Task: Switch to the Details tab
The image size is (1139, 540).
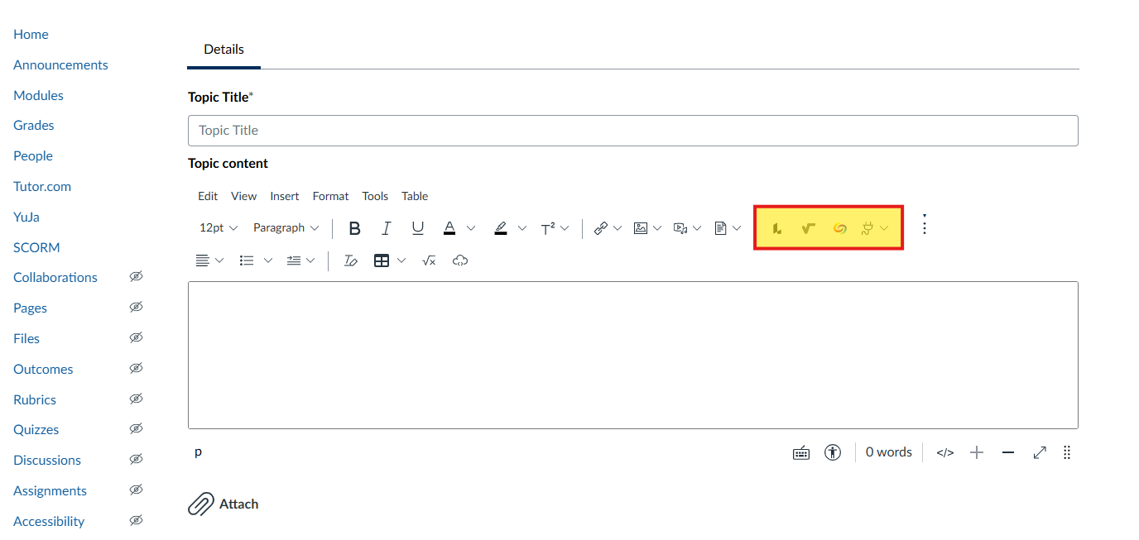Action: (223, 49)
